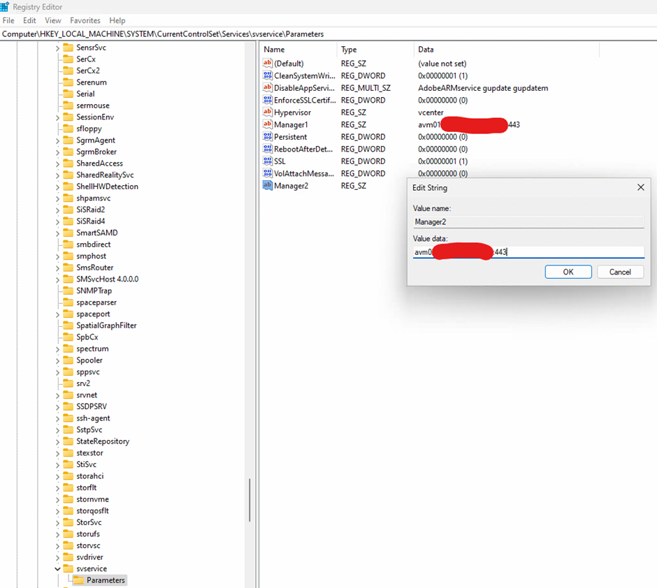Click the folder icon for Spooler key
The image size is (657, 588).
68,360
